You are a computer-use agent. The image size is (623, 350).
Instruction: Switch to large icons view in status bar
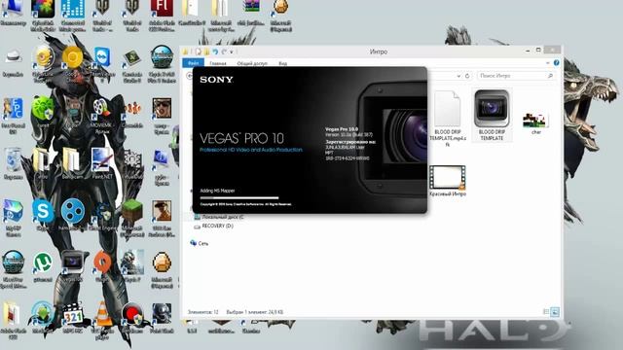click(555, 312)
